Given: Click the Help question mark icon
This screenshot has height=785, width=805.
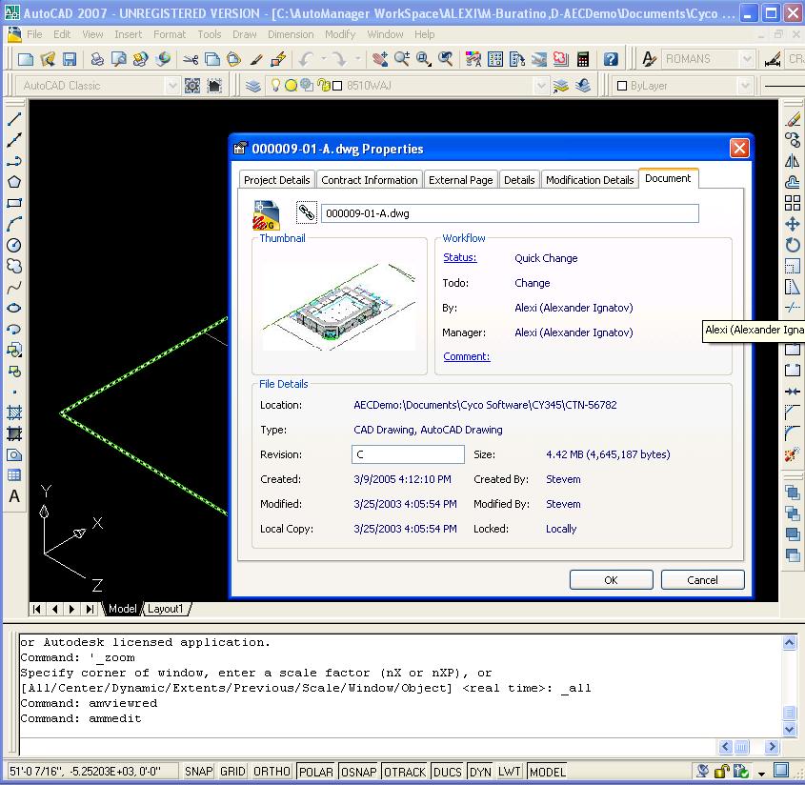Looking at the screenshot, I should click(x=611, y=59).
